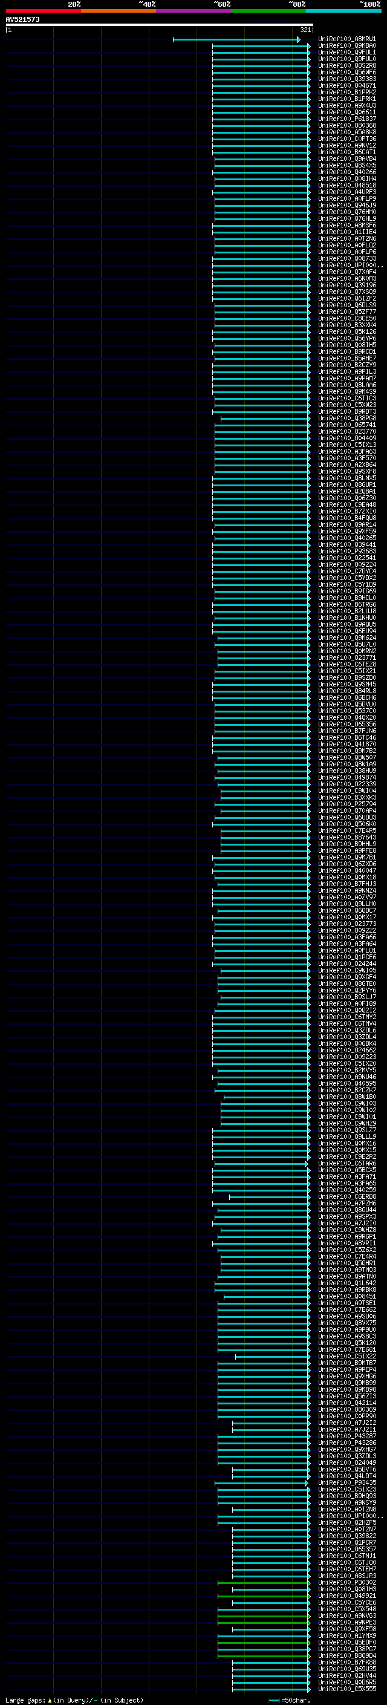Screen dimensions: 387x1705
Task: Click label UniRef100_B9SLJ7
Action: coord(347,997)
